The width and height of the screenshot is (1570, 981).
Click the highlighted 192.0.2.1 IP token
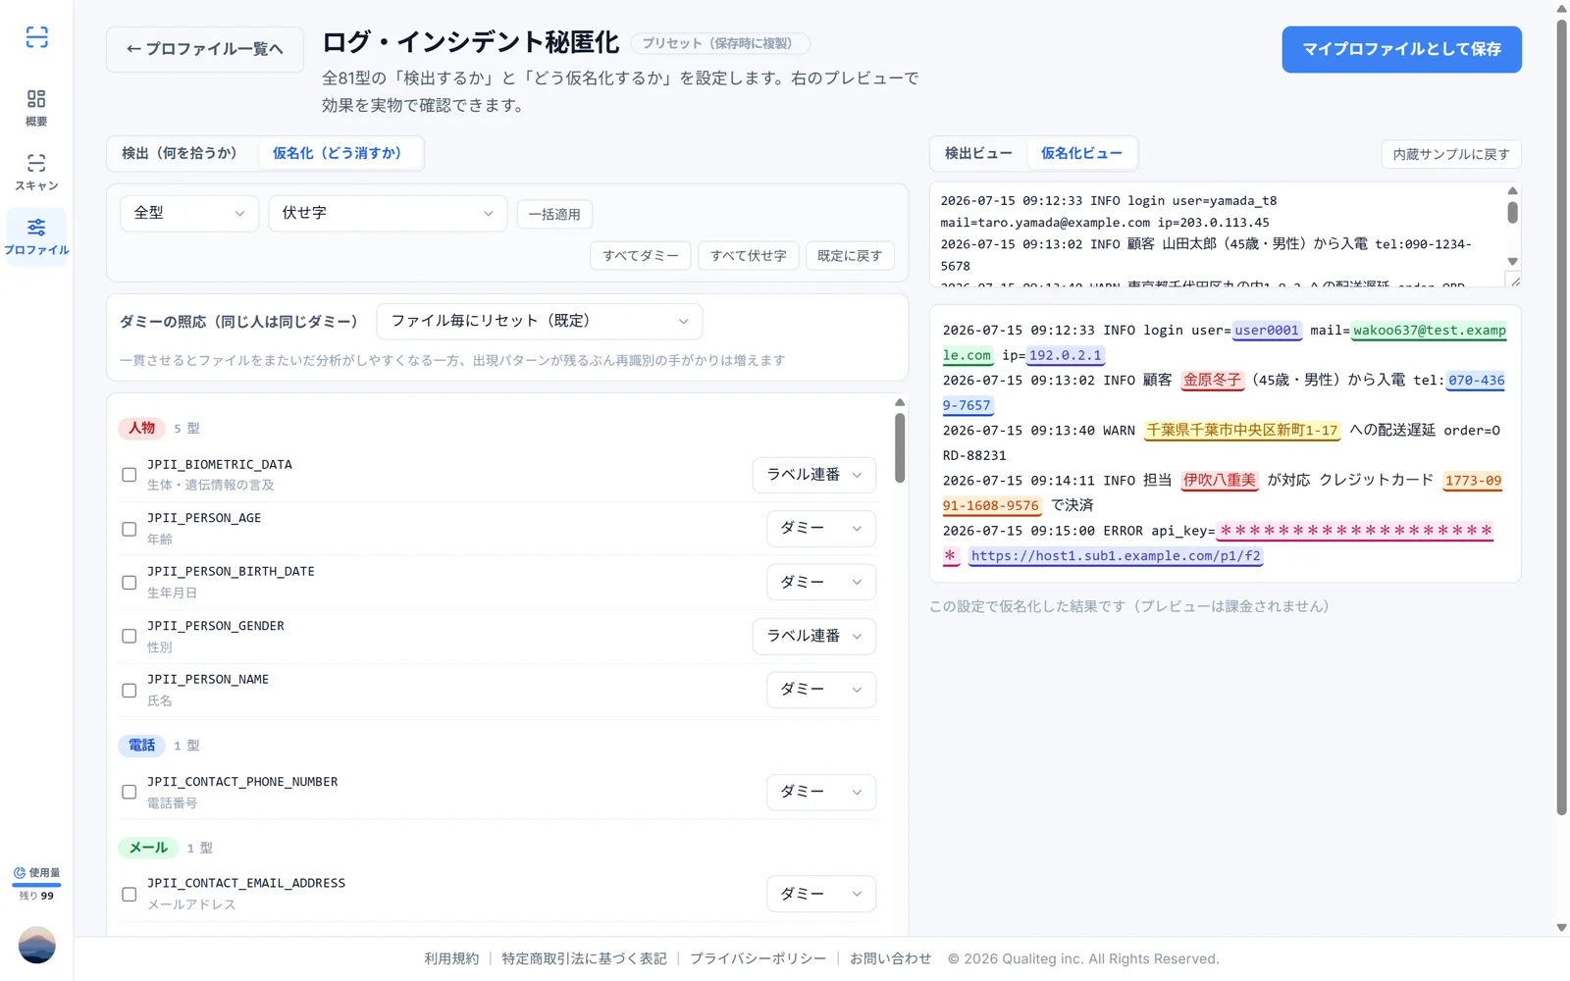(1066, 355)
